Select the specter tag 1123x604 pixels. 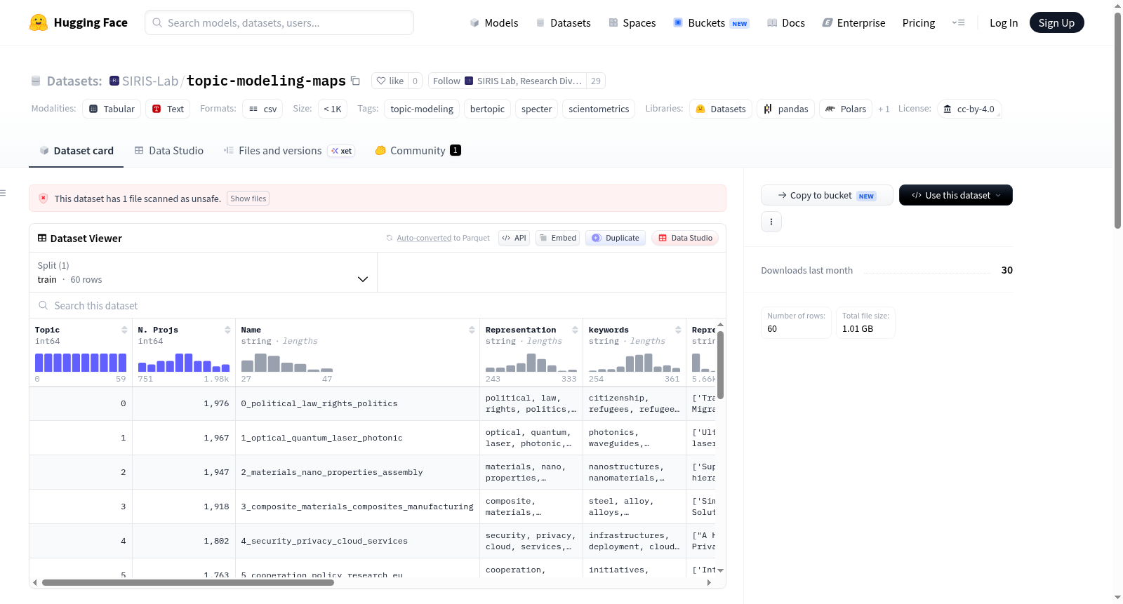click(537, 109)
